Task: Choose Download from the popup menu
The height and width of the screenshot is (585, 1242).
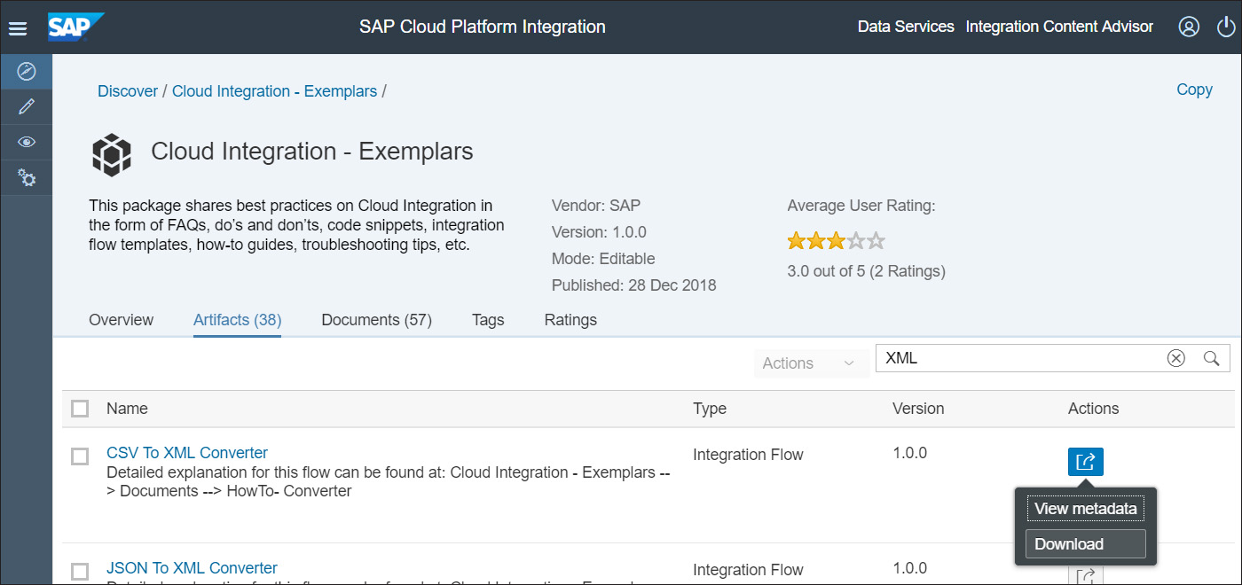Action: (1085, 544)
